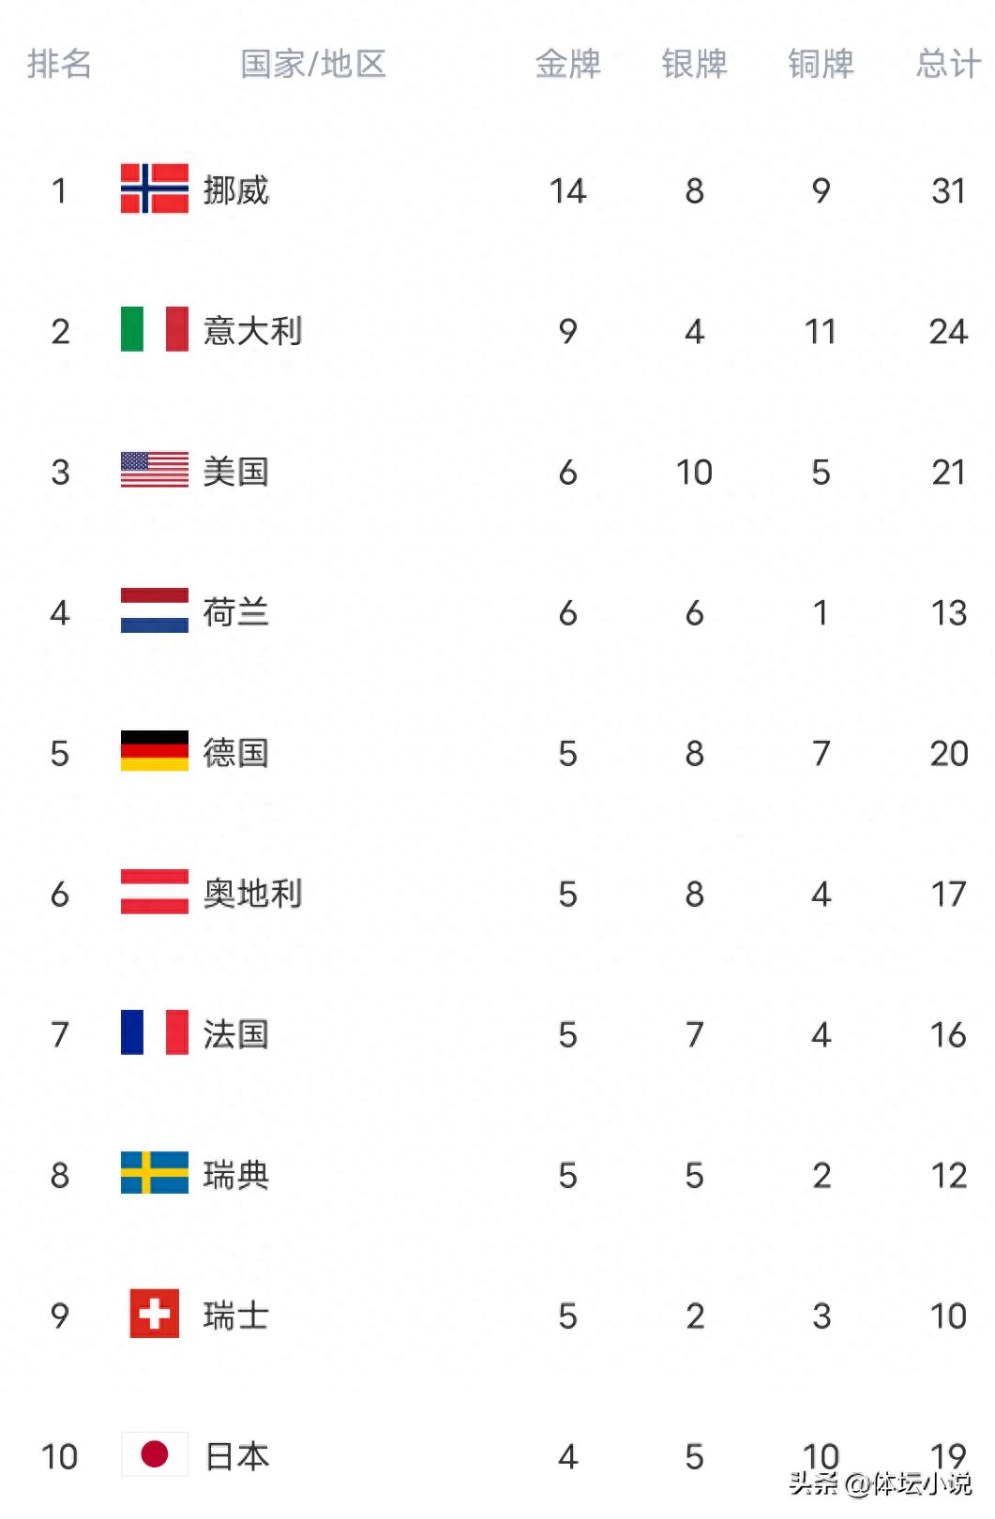
Task: Click the Austria flag icon
Action: pos(155,893)
